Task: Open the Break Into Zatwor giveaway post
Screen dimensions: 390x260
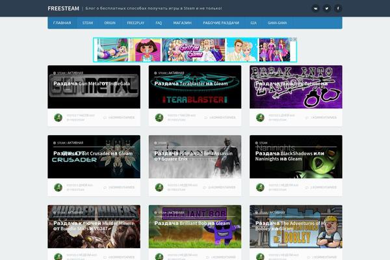Action: pos(291,86)
